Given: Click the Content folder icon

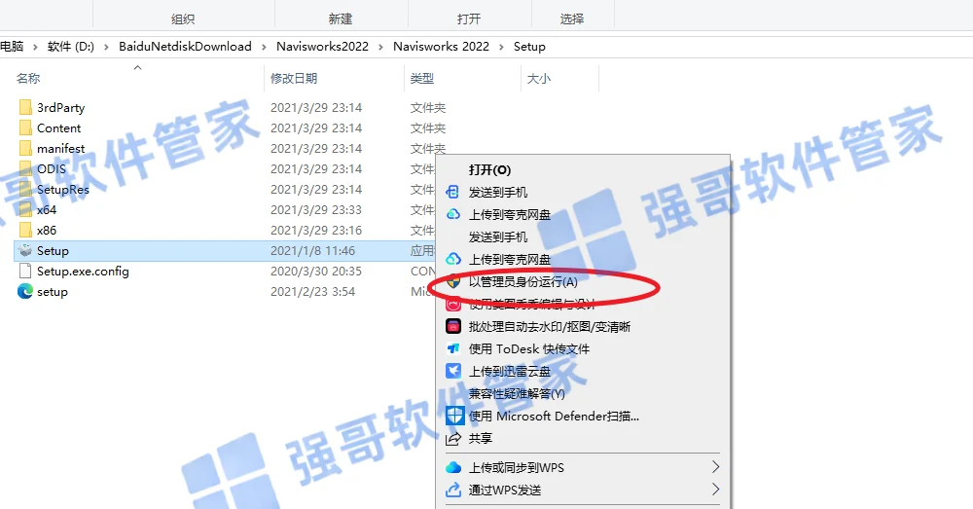Looking at the screenshot, I should pos(25,127).
